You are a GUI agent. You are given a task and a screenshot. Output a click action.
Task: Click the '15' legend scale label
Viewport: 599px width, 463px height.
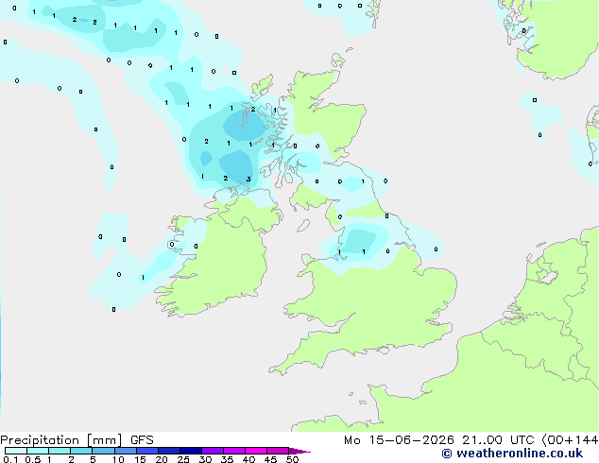[140, 459]
